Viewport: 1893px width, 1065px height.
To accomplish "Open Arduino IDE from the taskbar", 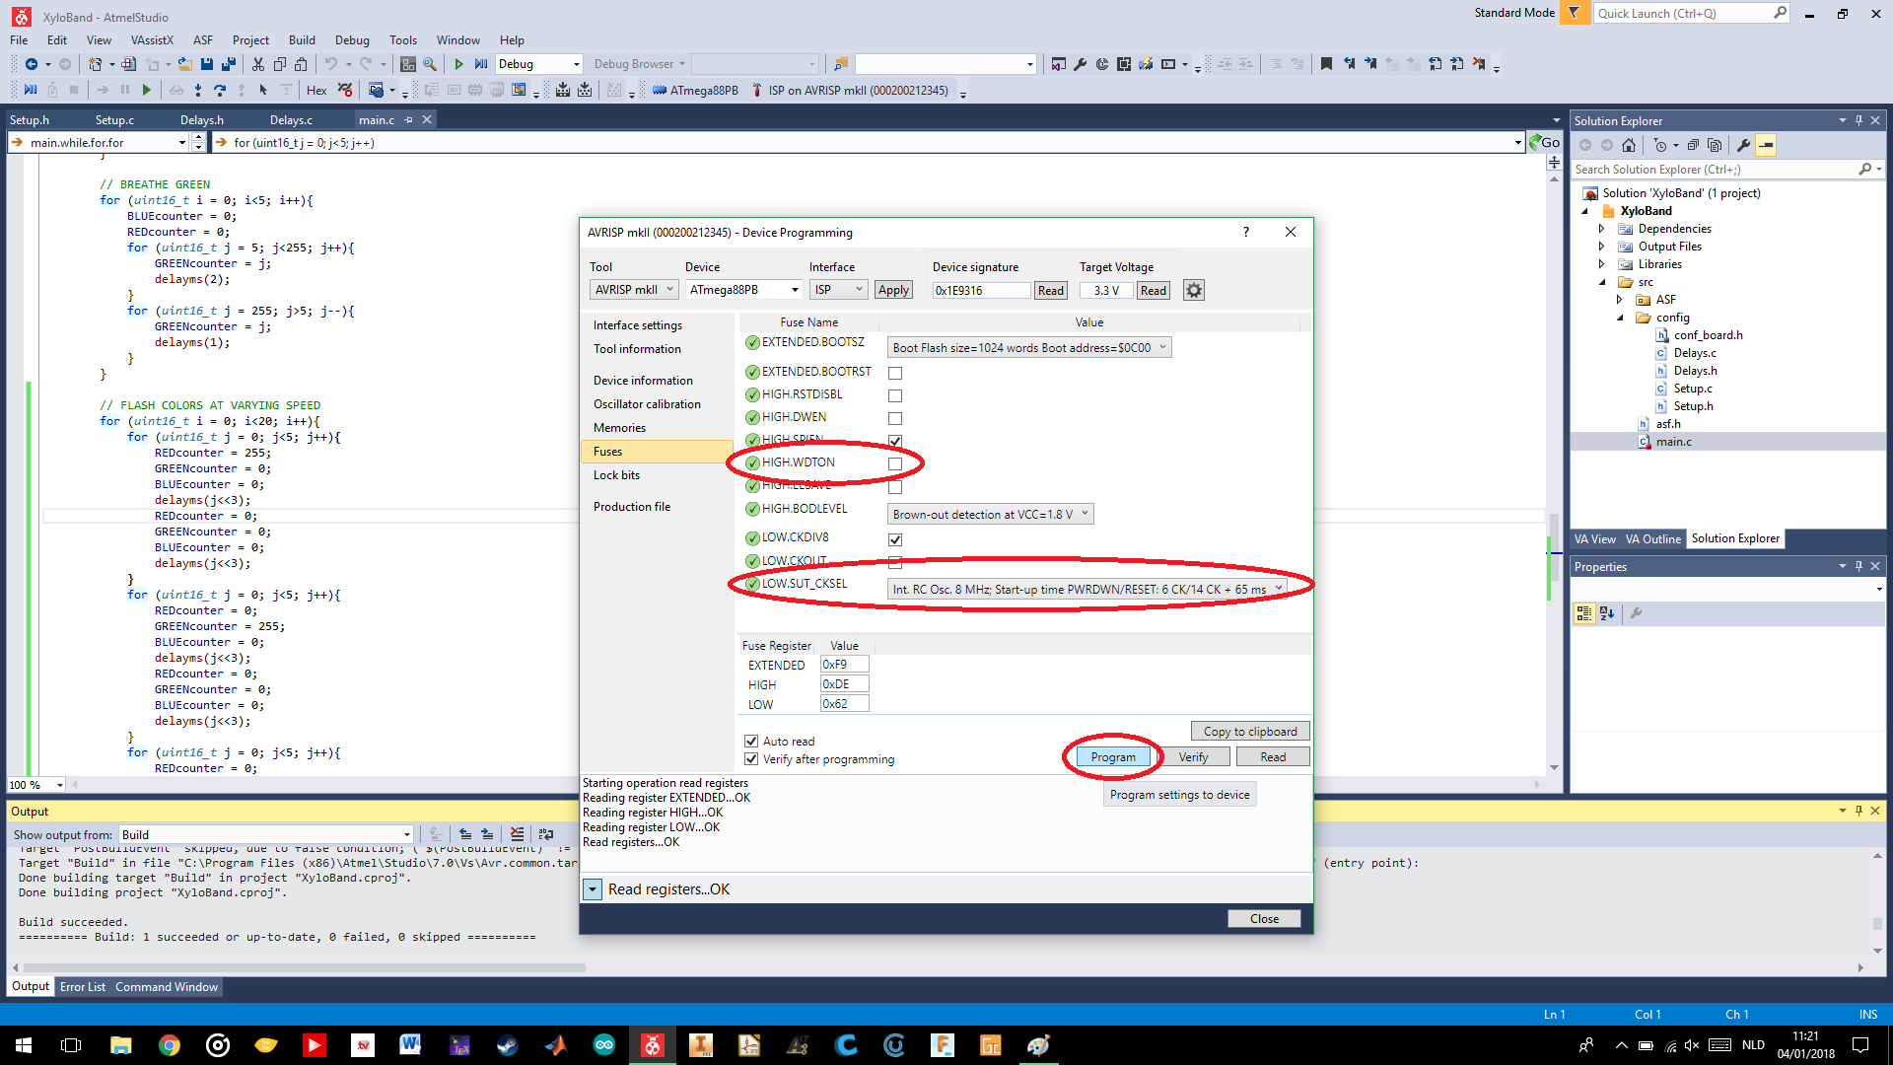I will click(x=603, y=1045).
